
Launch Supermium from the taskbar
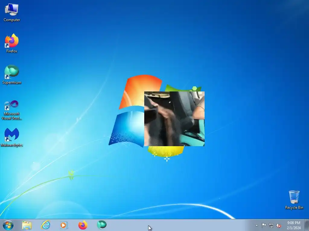pos(102,225)
